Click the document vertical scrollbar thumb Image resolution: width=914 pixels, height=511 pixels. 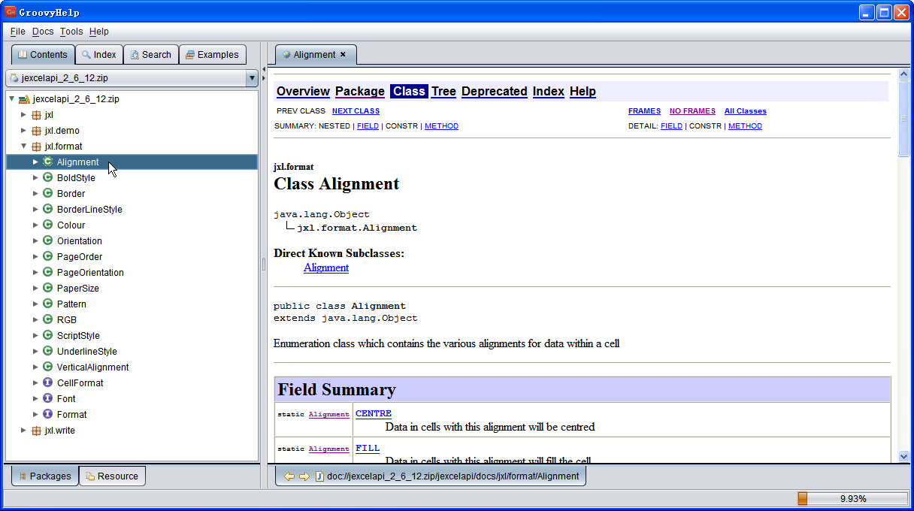coord(904,119)
